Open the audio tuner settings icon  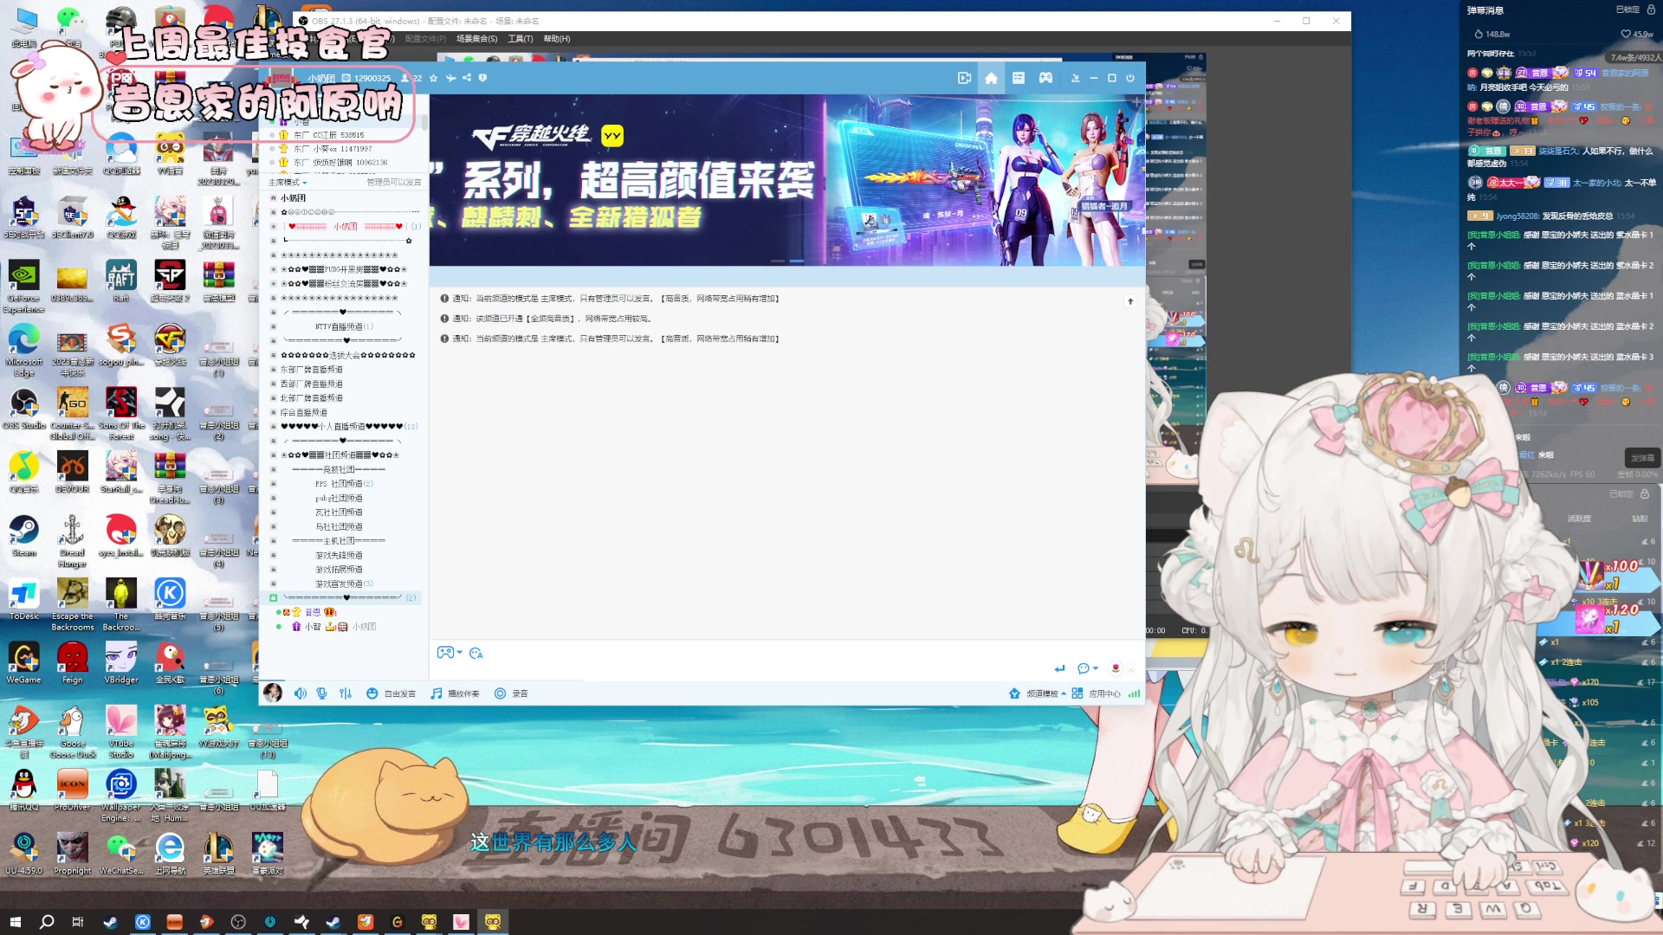[x=345, y=693]
